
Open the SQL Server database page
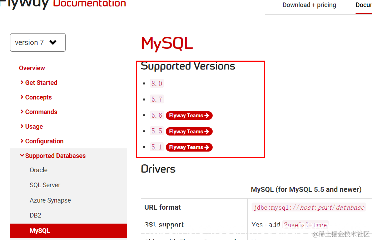[x=45, y=185]
